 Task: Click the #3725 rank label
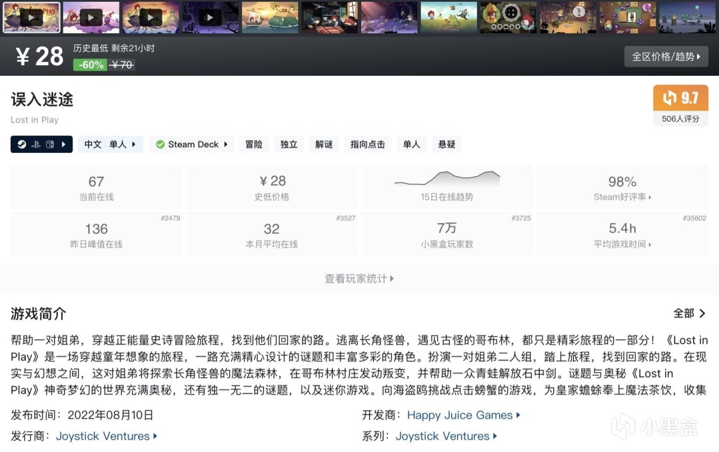[521, 218]
